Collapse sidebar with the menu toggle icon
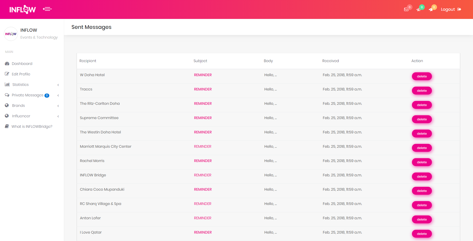473x241 pixels. click(47, 9)
